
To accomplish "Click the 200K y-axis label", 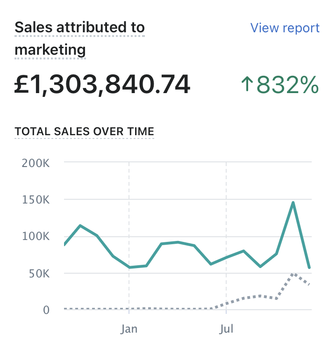I will point(36,163).
